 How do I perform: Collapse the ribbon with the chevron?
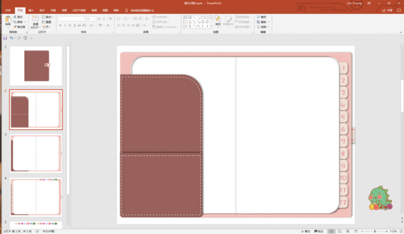click(401, 32)
